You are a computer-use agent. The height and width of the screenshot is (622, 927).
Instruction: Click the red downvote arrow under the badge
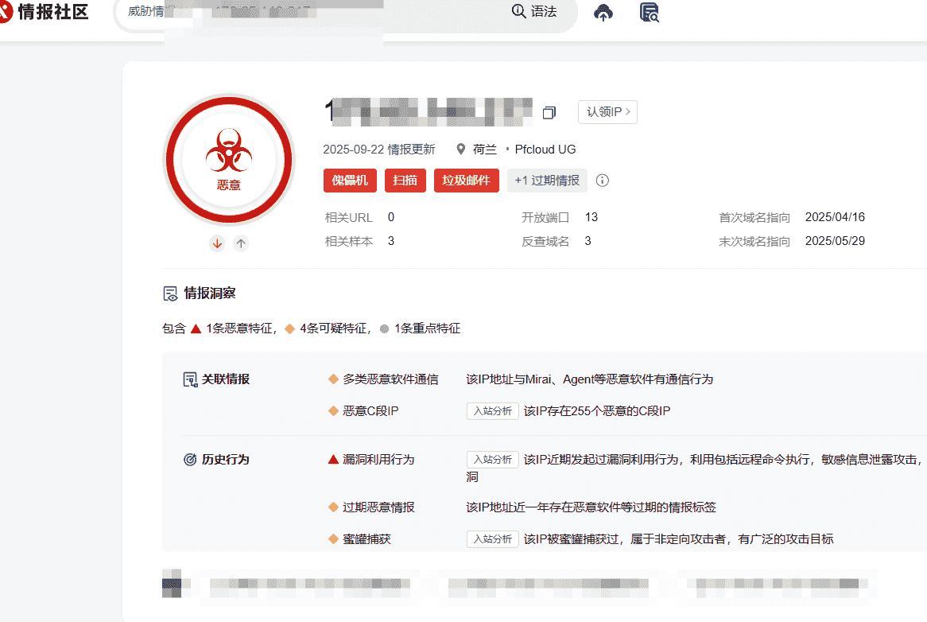217,243
